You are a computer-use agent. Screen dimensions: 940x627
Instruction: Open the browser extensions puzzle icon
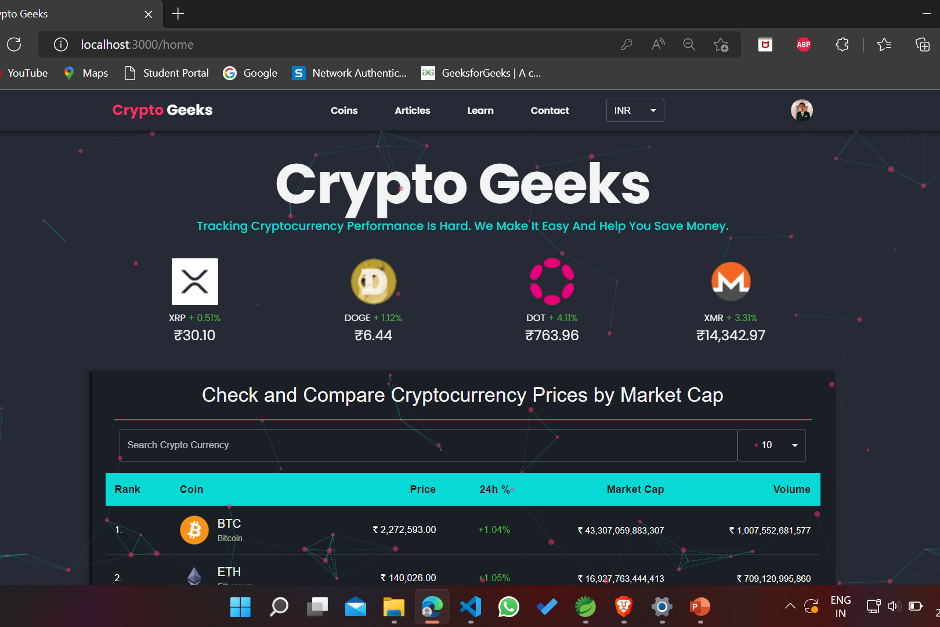pyautogui.click(x=842, y=45)
